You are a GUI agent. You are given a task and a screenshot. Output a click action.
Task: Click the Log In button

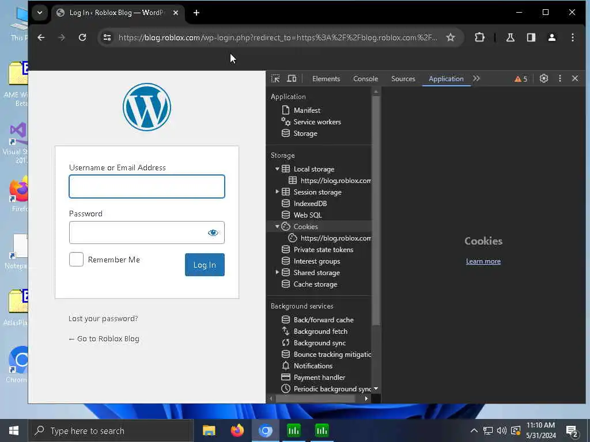205,265
